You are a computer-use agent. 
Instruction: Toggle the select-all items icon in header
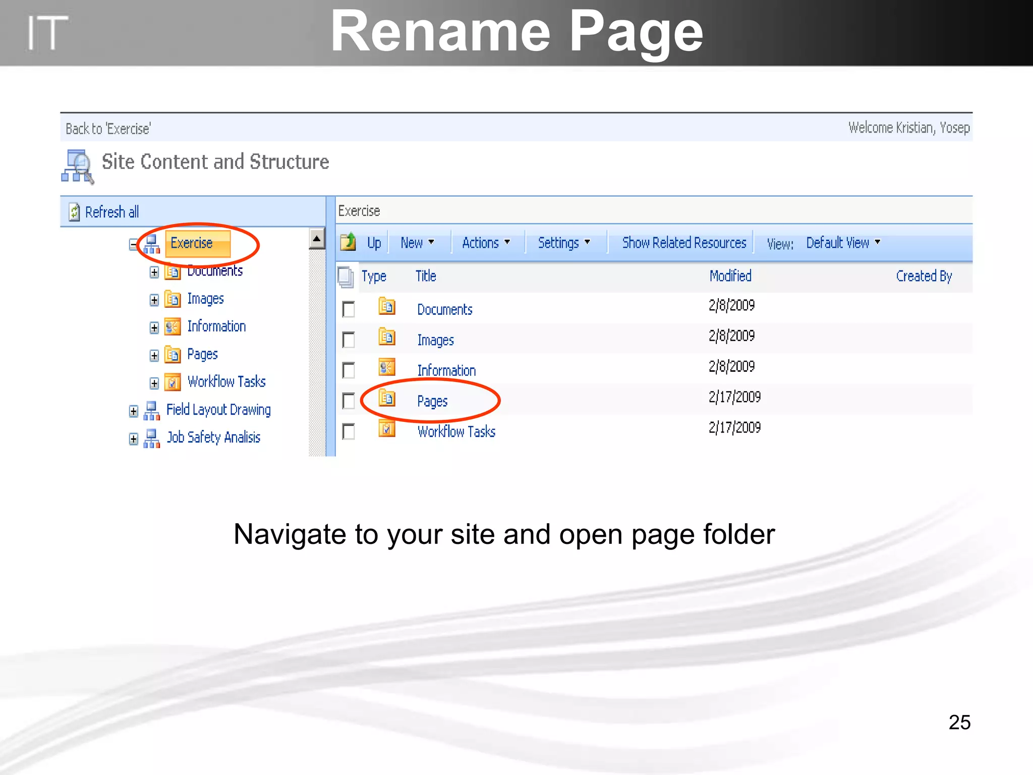[x=346, y=277]
